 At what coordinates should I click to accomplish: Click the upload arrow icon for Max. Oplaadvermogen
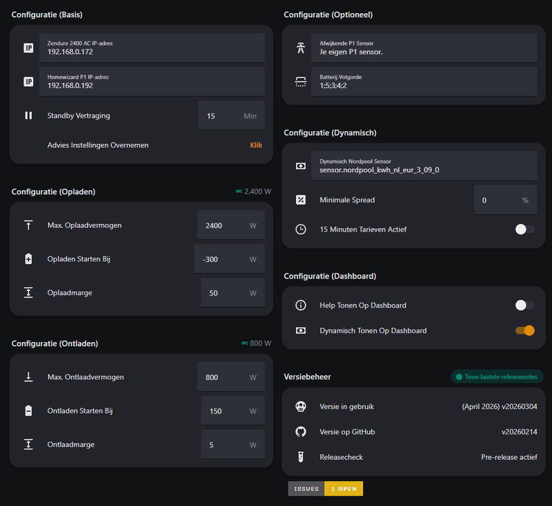click(28, 225)
